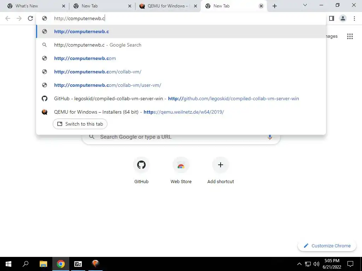Click the network tray icon
Screen dimensions: 362x271
pos(308,264)
